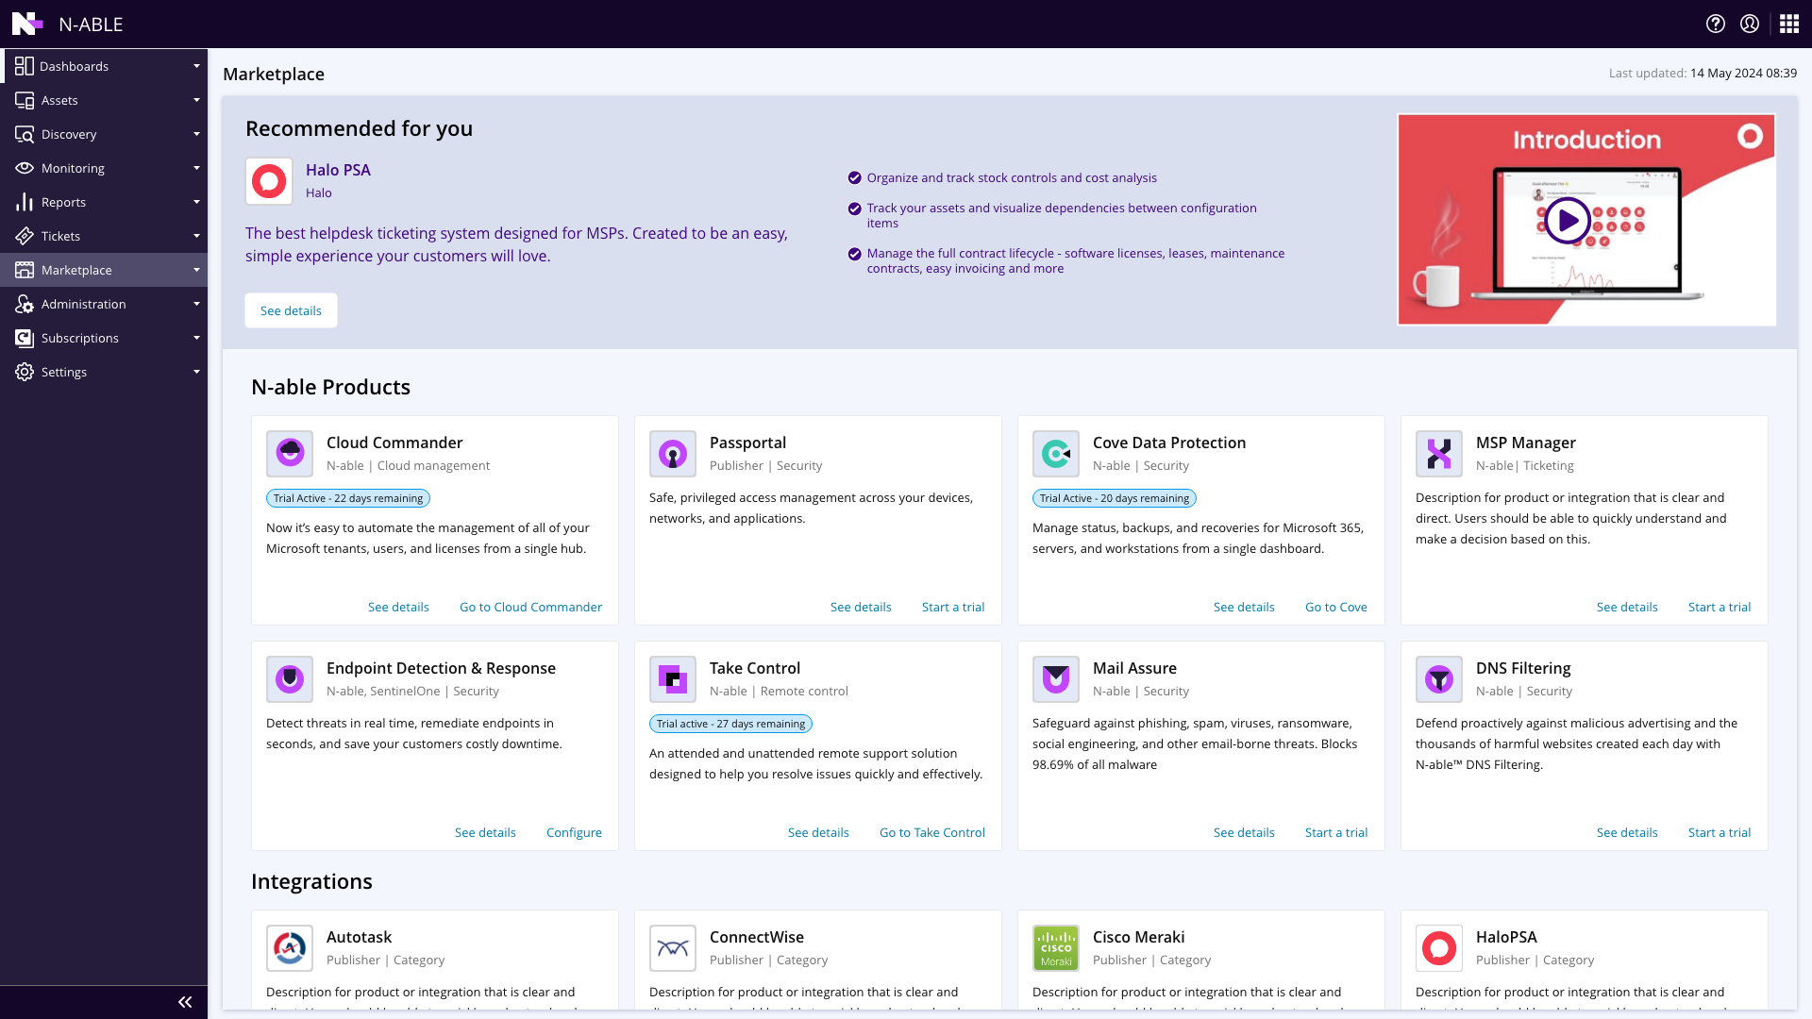Expand the Monitoring menu arrow
Screen dimensions: 1812x1019
(196, 168)
